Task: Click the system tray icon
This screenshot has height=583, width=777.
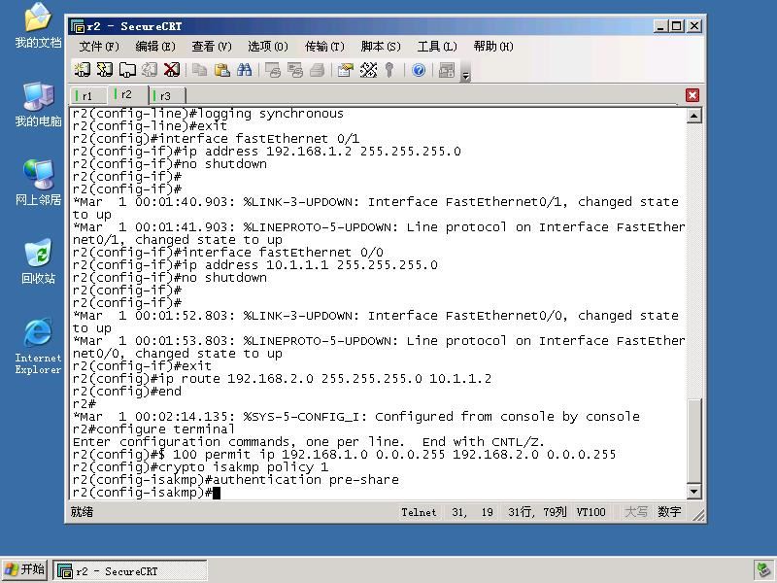Action: pos(763,570)
